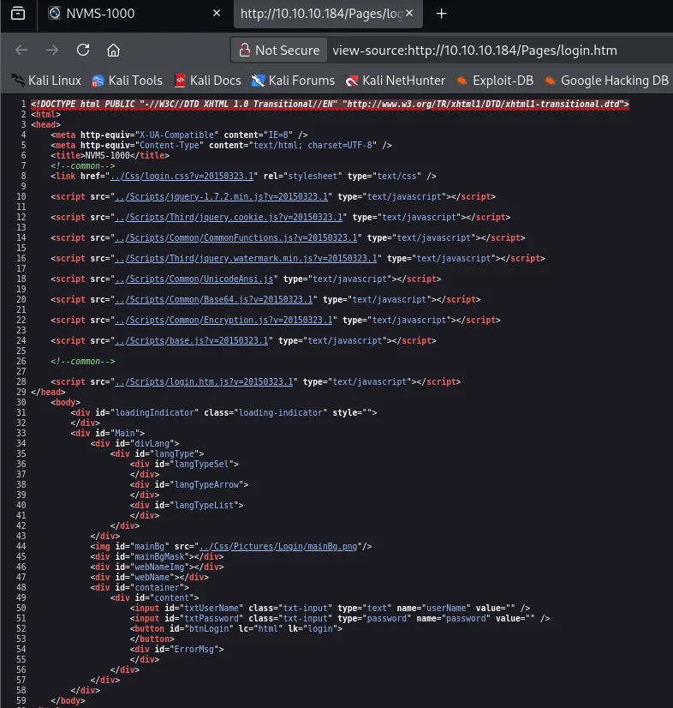The width and height of the screenshot is (673, 708).
Task: Open the Encryption.js script link
Action: pyautogui.click(x=223, y=320)
